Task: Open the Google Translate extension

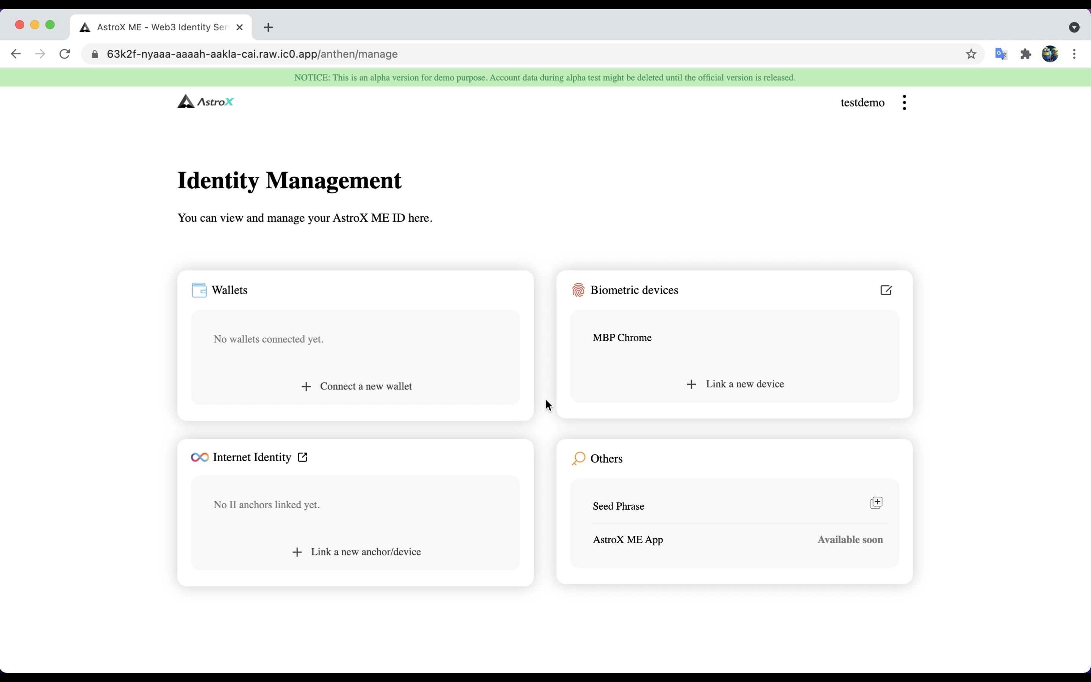Action: pyautogui.click(x=1001, y=54)
